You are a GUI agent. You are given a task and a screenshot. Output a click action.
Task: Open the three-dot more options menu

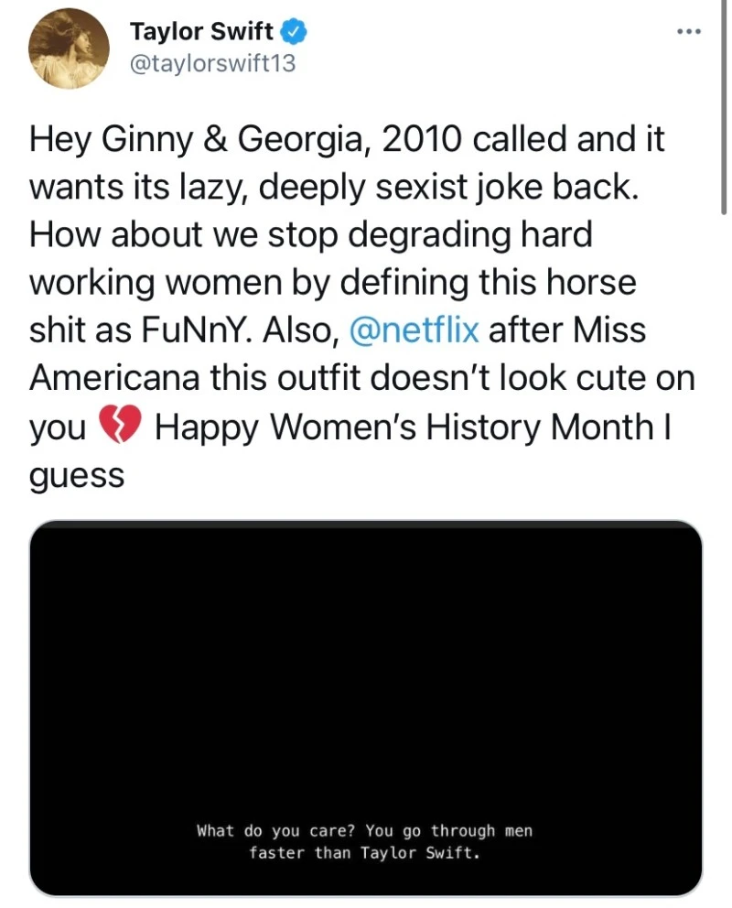point(687,32)
